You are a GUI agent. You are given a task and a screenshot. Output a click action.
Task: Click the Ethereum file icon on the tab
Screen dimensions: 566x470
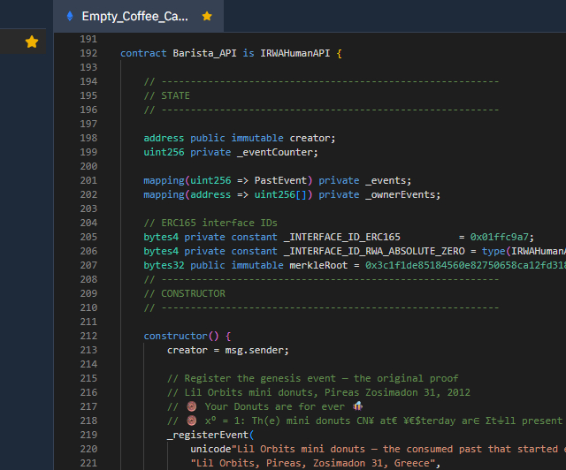tap(70, 16)
